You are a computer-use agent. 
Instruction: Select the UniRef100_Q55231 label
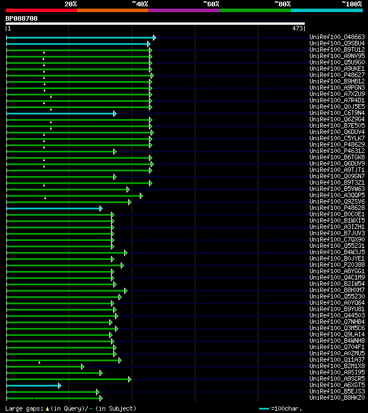pos(337,246)
